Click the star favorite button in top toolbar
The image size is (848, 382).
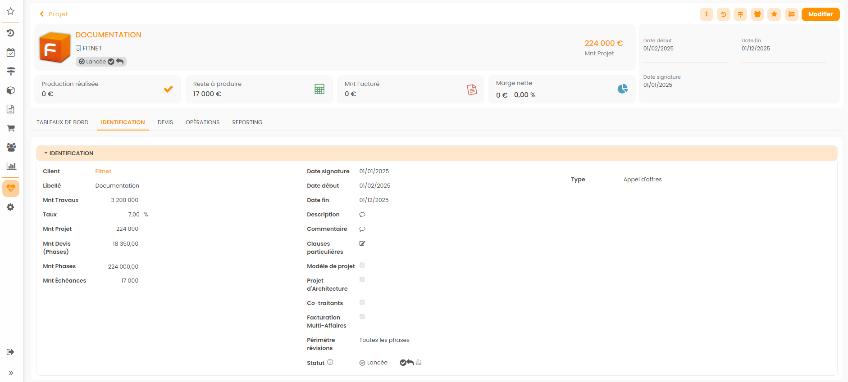tap(774, 14)
